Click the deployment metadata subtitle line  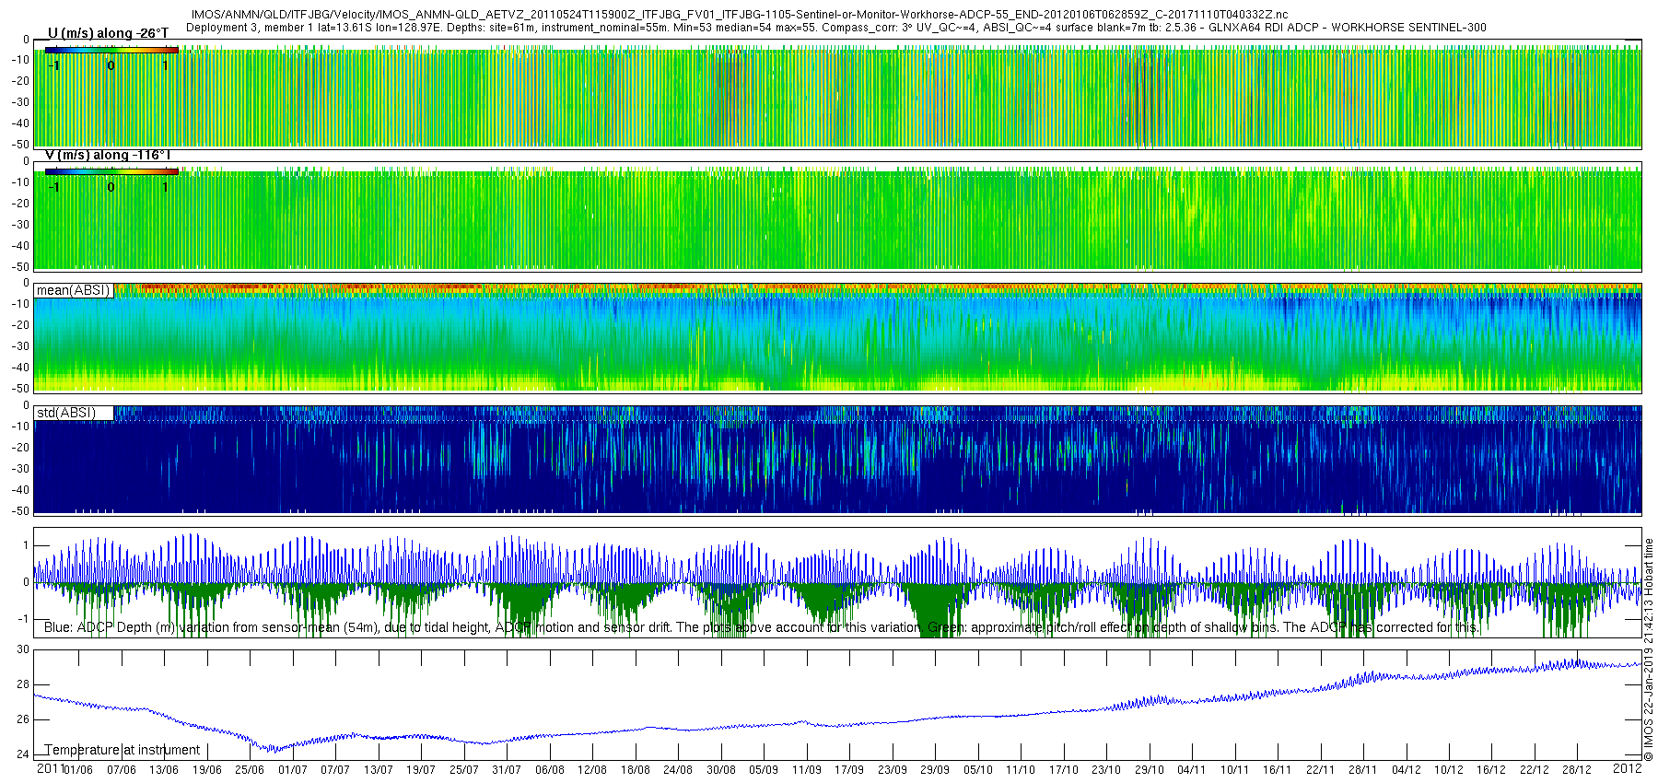coord(836,28)
